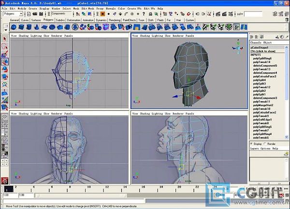Toggle the show channel box icon at top right
Image resolution: width=290 pixels, height=209 pixels.
pos(287,14)
